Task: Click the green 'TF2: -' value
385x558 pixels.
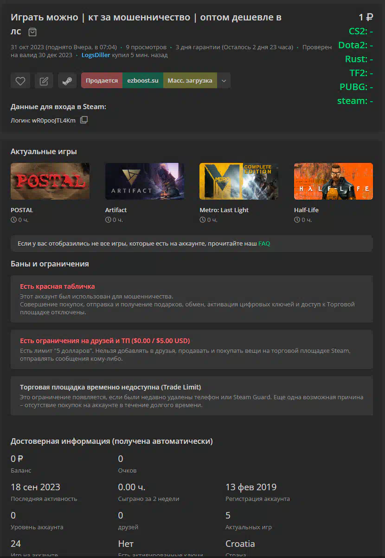Action: coord(361,73)
